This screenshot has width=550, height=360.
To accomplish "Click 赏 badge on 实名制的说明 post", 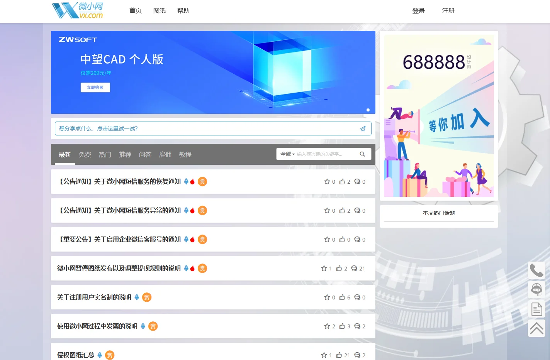I will 147,297.
